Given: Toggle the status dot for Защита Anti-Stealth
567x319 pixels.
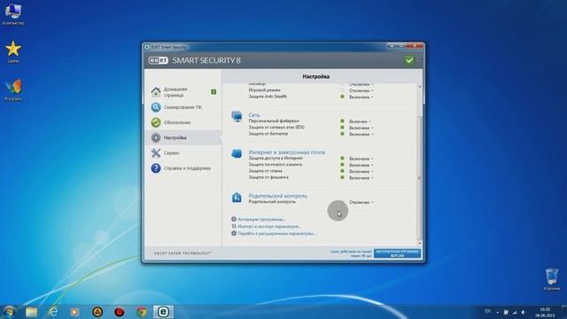Looking at the screenshot, I should point(342,97).
